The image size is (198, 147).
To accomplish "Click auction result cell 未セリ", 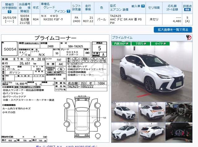I will tap(154, 19).
